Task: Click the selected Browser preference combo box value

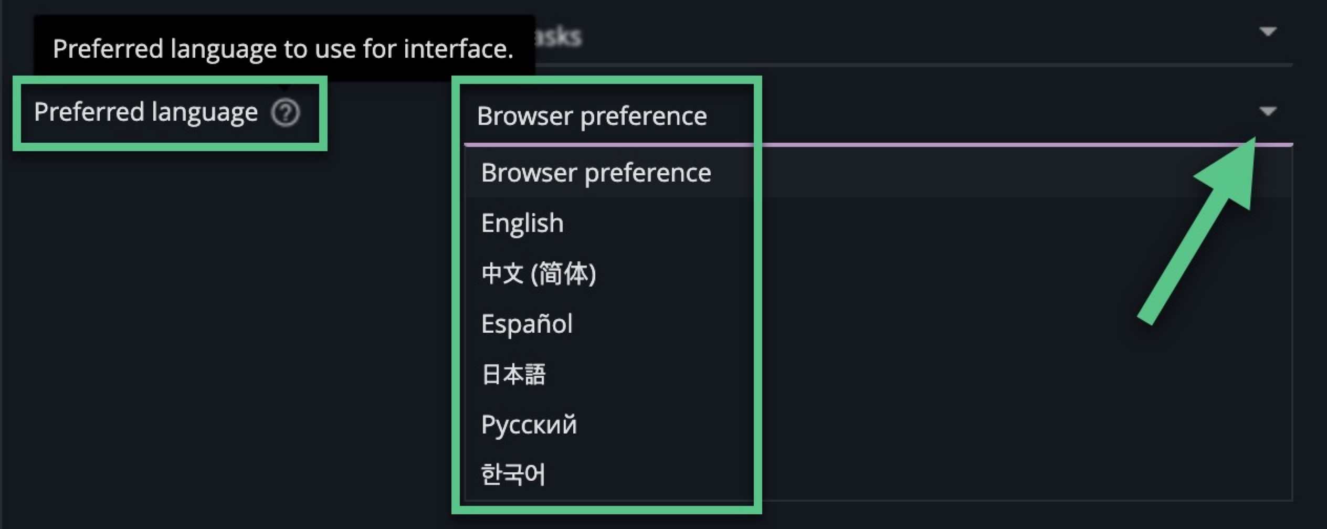Action: [x=592, y=116]
